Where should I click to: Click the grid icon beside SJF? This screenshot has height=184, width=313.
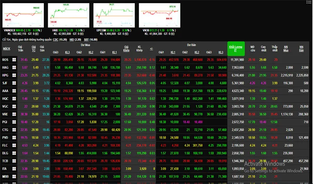pos(14,83)
